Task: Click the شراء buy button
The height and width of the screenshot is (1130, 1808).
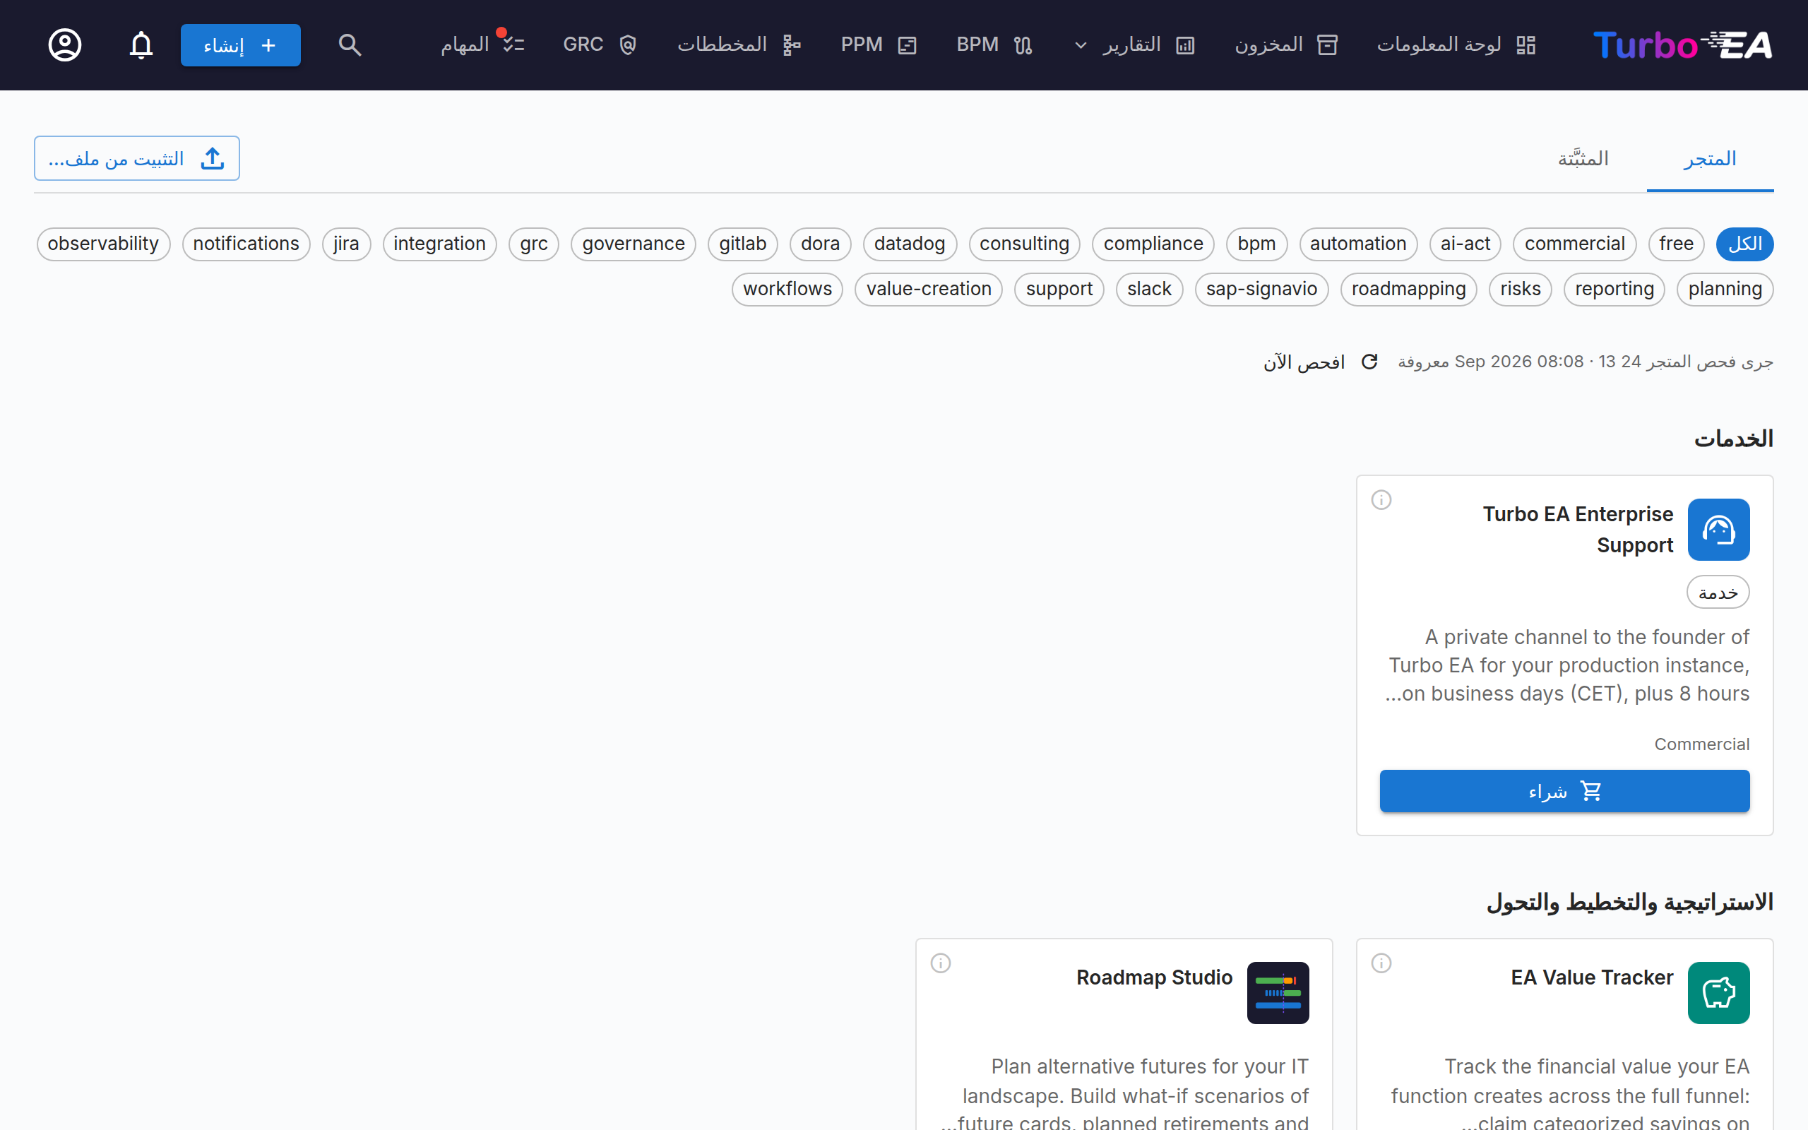Action: coord(1564,791)
